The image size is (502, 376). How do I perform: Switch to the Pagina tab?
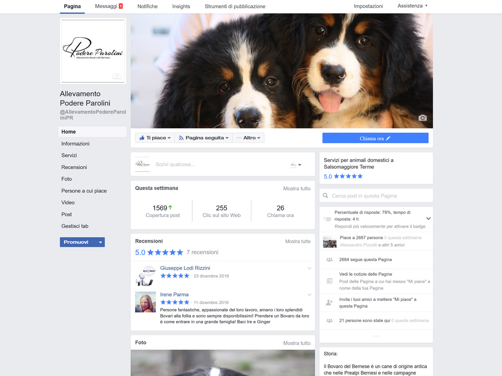(72, 6)
